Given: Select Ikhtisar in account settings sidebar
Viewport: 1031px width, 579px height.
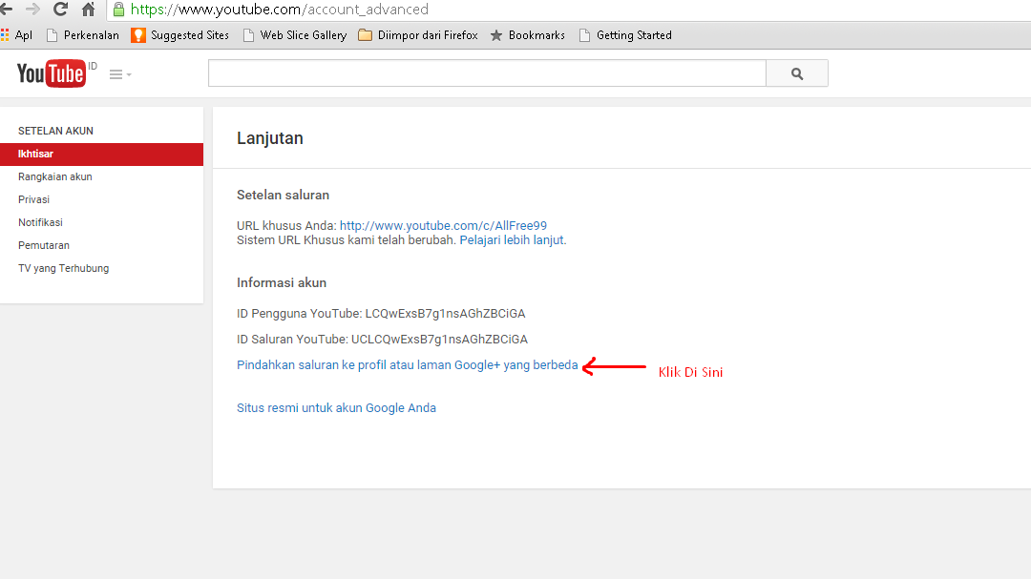Looking at the screenshot, I should click(101, 154).
